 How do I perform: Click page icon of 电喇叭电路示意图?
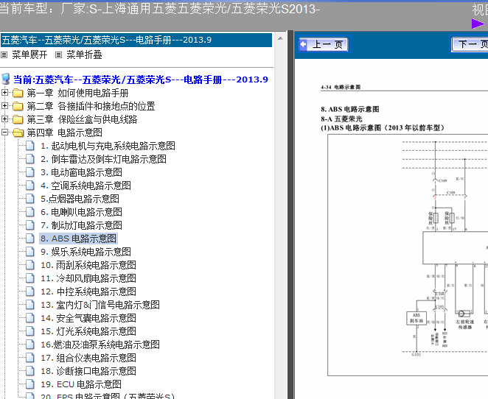point(30,212)
